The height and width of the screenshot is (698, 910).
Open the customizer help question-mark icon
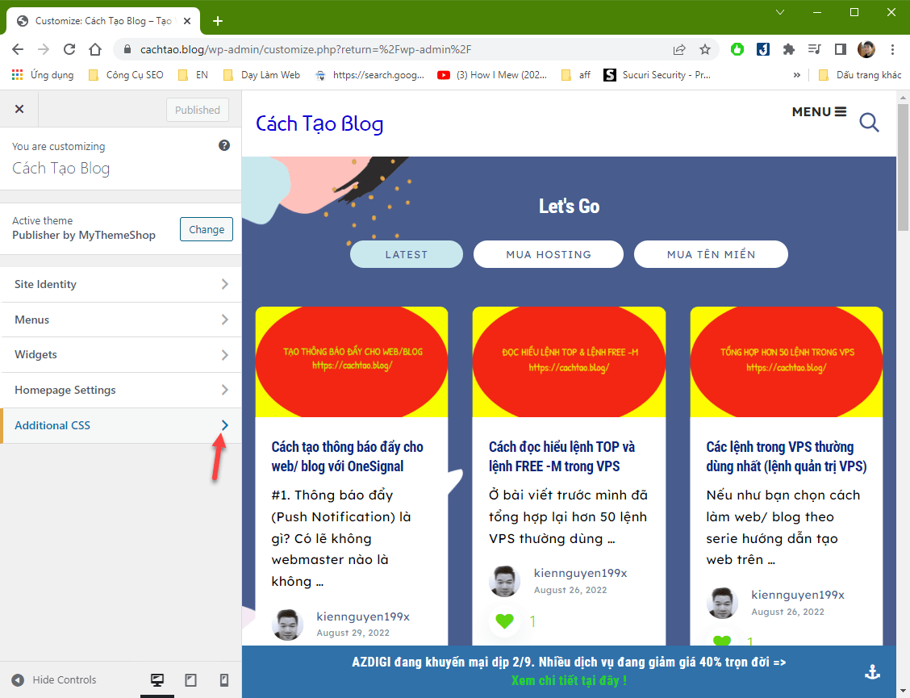pos(224,145)
